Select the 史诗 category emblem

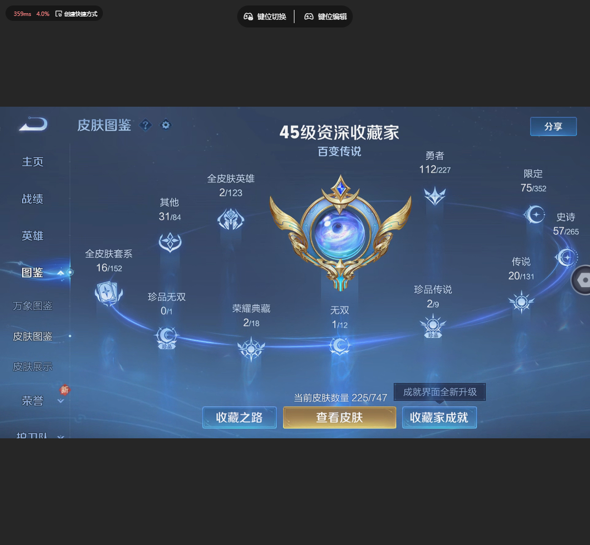point(567,257)
